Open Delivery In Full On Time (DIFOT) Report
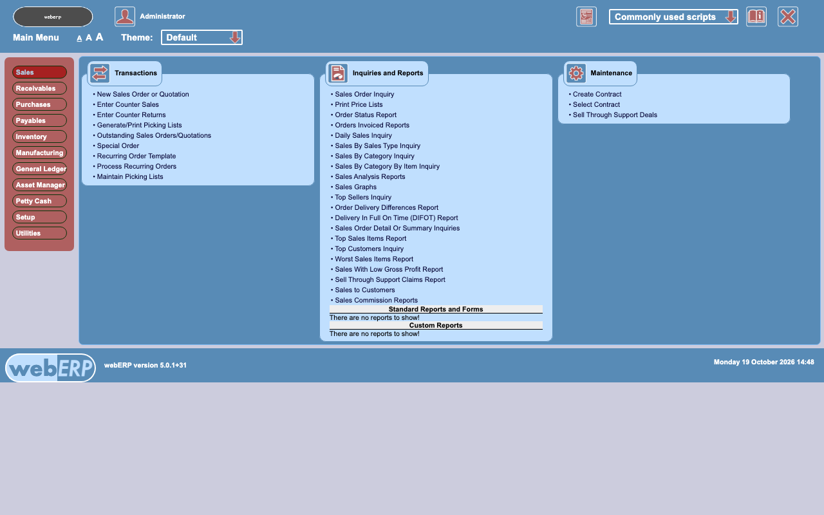 click(397, 218)
